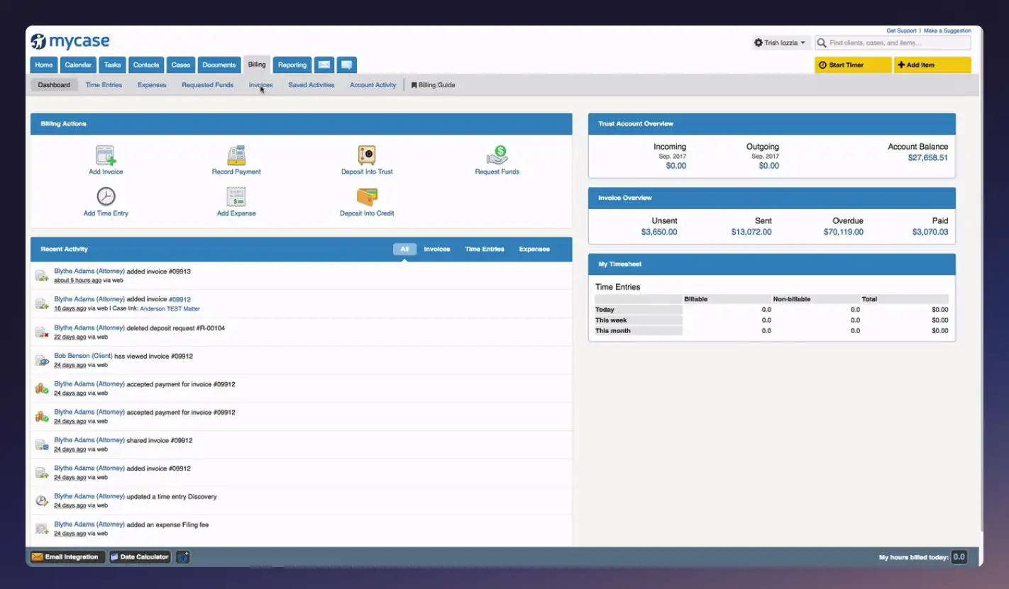Filter Recent Activity to show only Invoices
The height and width of the screenshot is (589, 1009).
tap(436, 249)
